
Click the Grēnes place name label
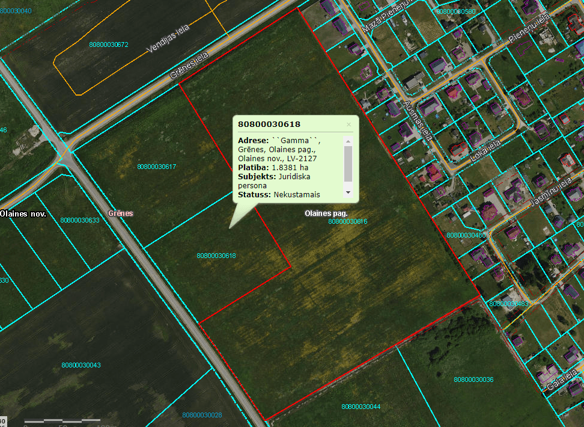point(120,213)
